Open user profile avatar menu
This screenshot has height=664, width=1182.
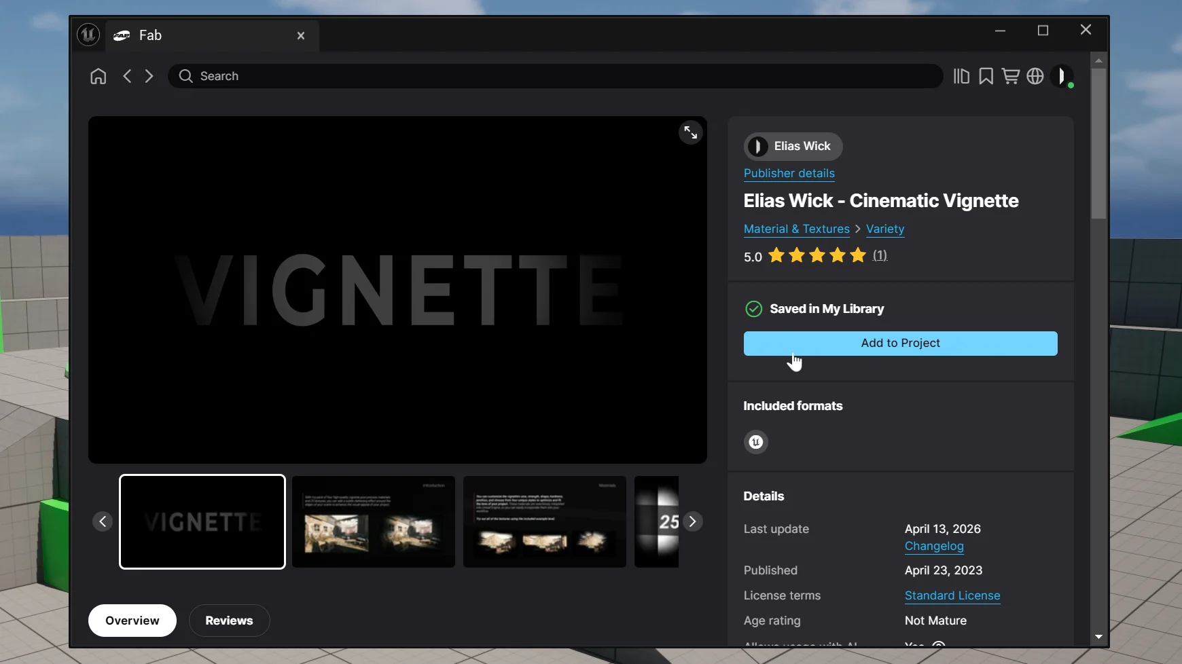click(x=1062, y=76)
